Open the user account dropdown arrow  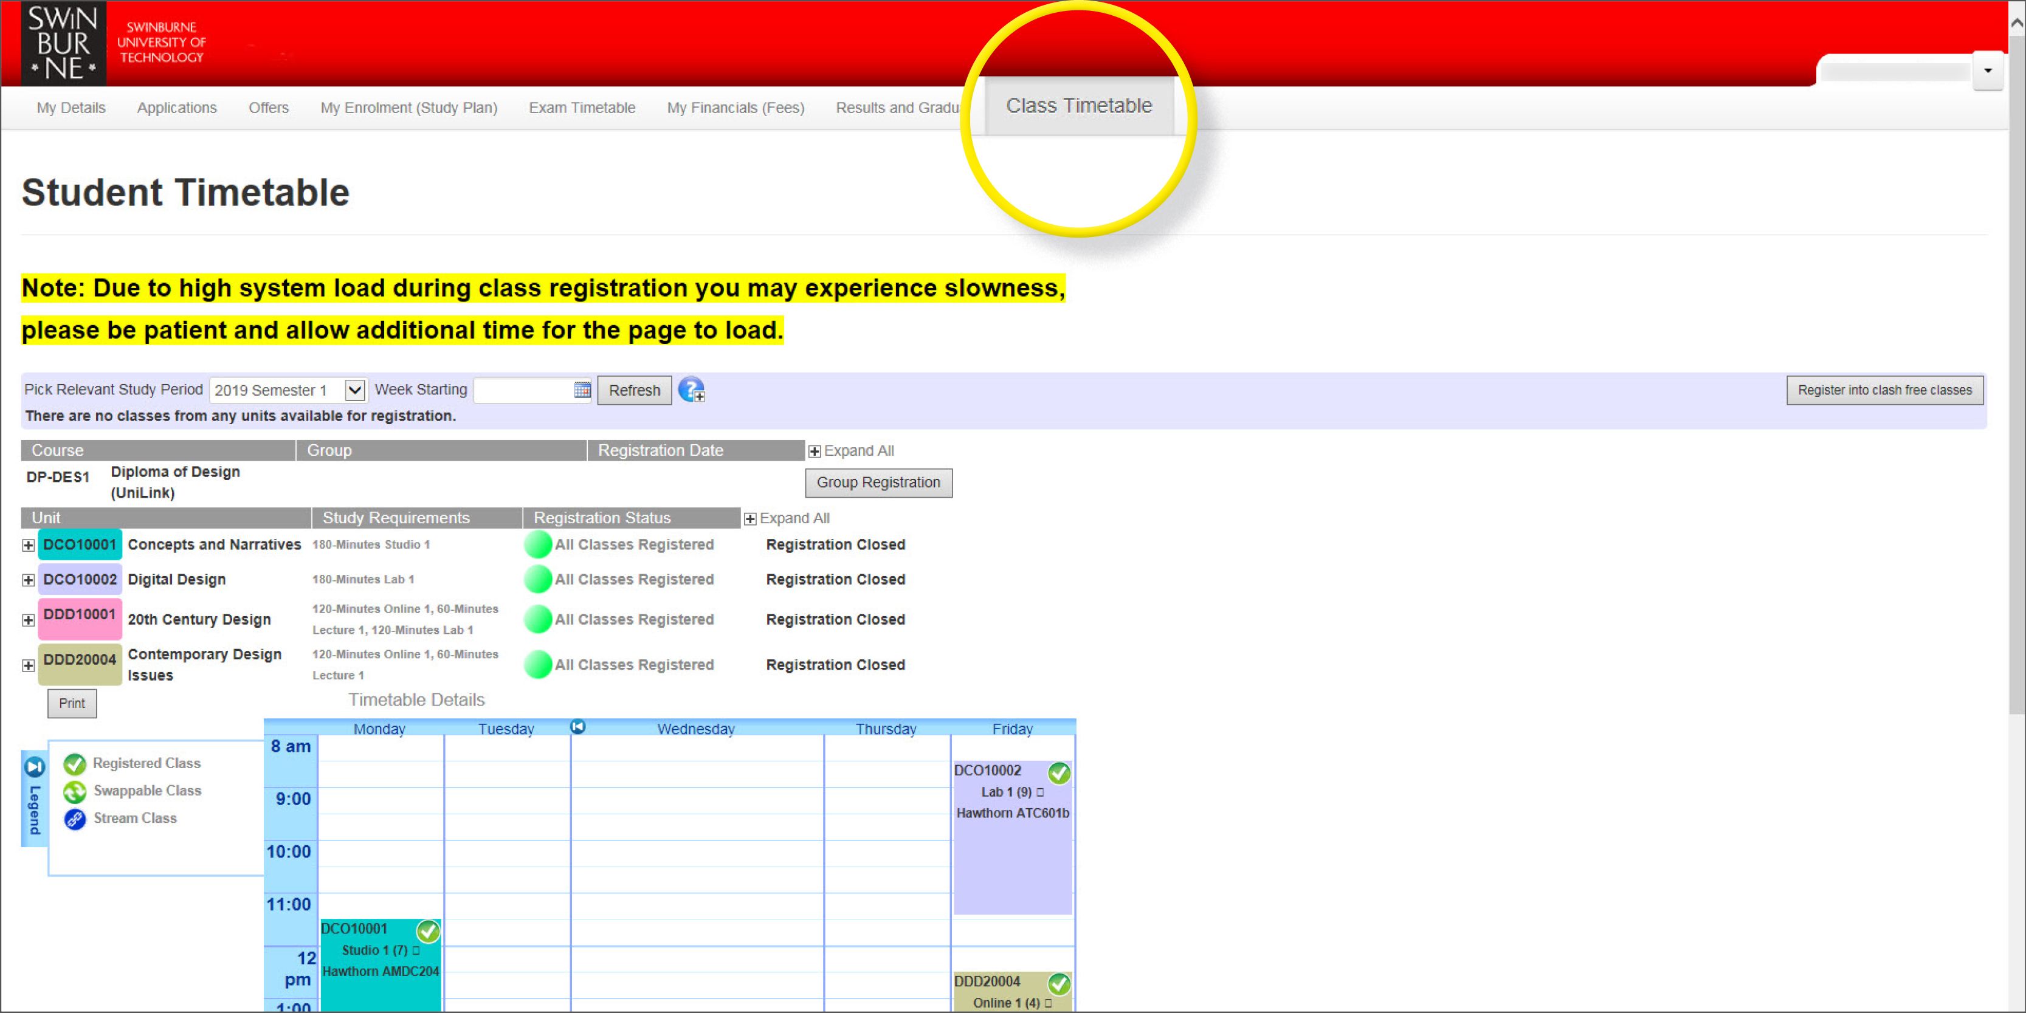point(1988,70)
